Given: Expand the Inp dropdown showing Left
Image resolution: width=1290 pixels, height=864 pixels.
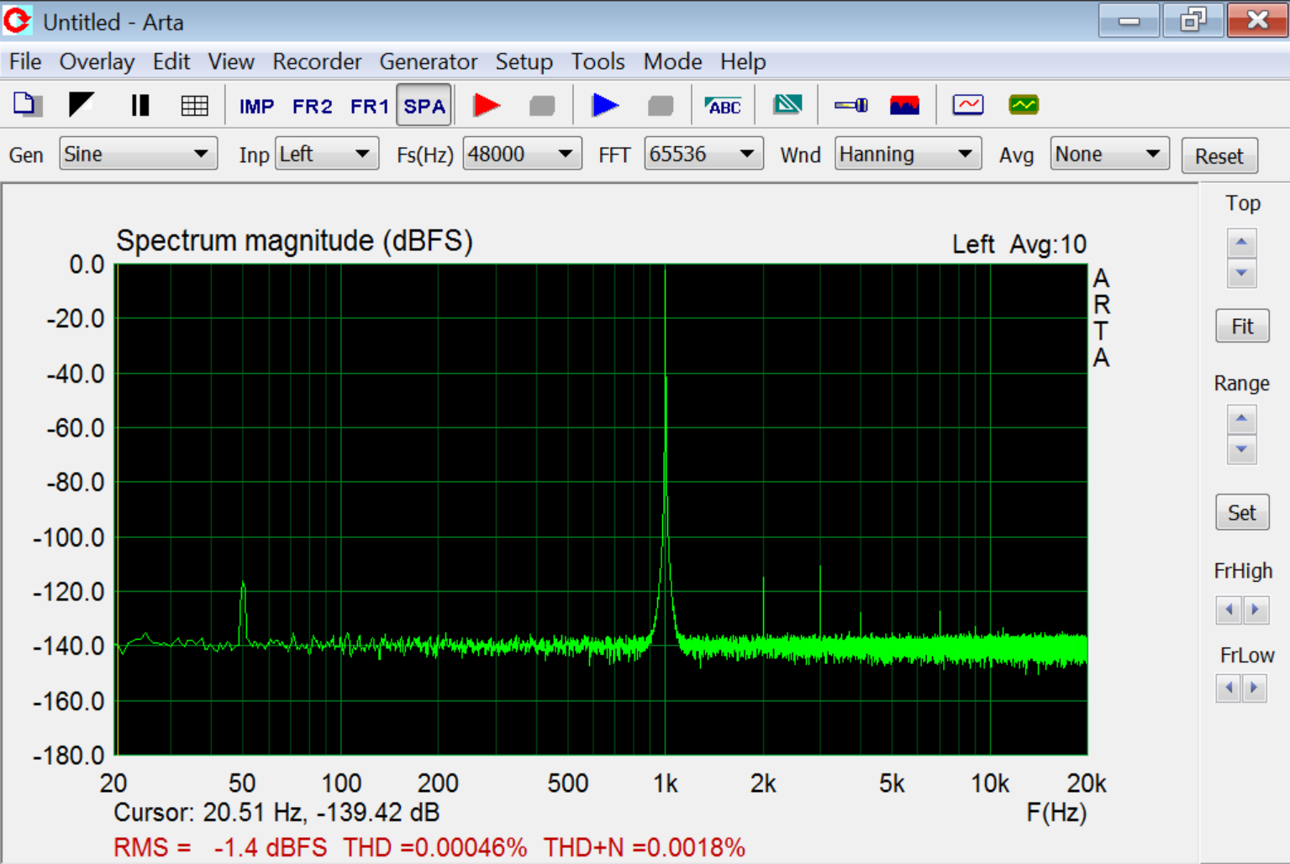Looking at the screenshot, I should pos(327,154).
